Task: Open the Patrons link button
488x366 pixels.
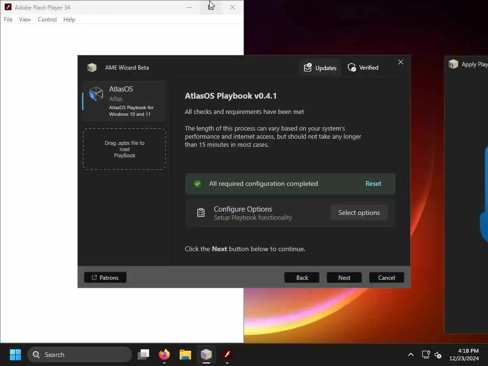Action: tap(105, 278)
